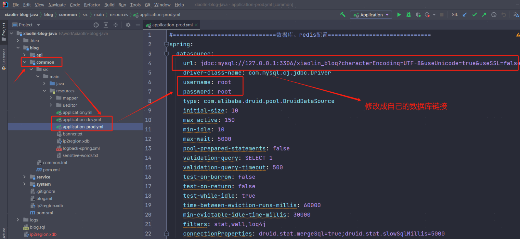This screenshot has width=520, height=239.
Task: Click the fold marker on the spring line
Action: pos(166,45)
